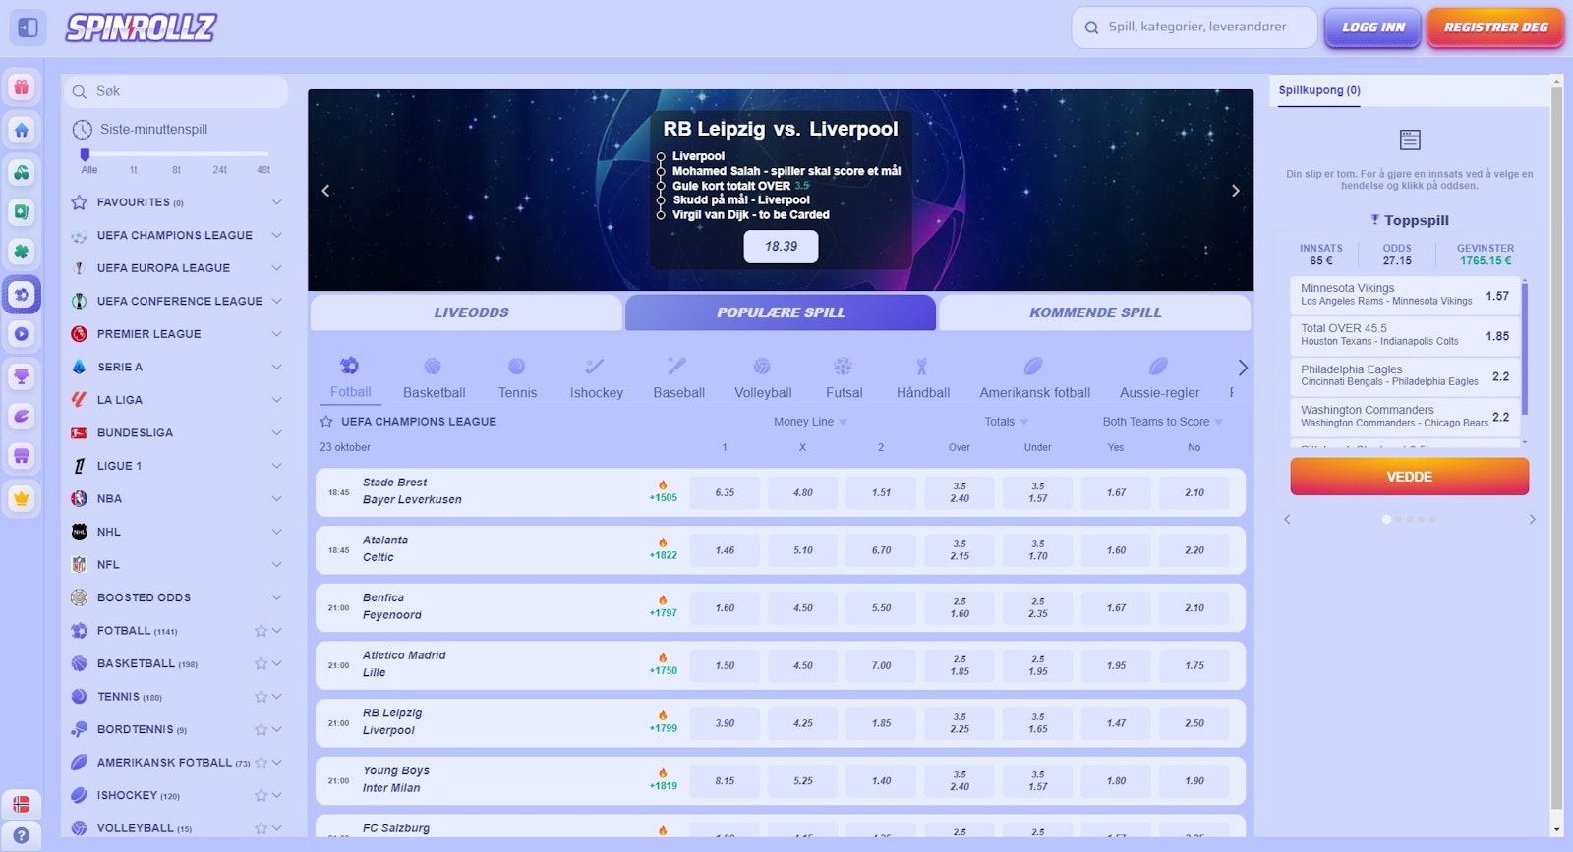The height and width of the screenshot is (852, 1573).
Task: Focus the sidebar Søk search field
Action: click(176, 91)
